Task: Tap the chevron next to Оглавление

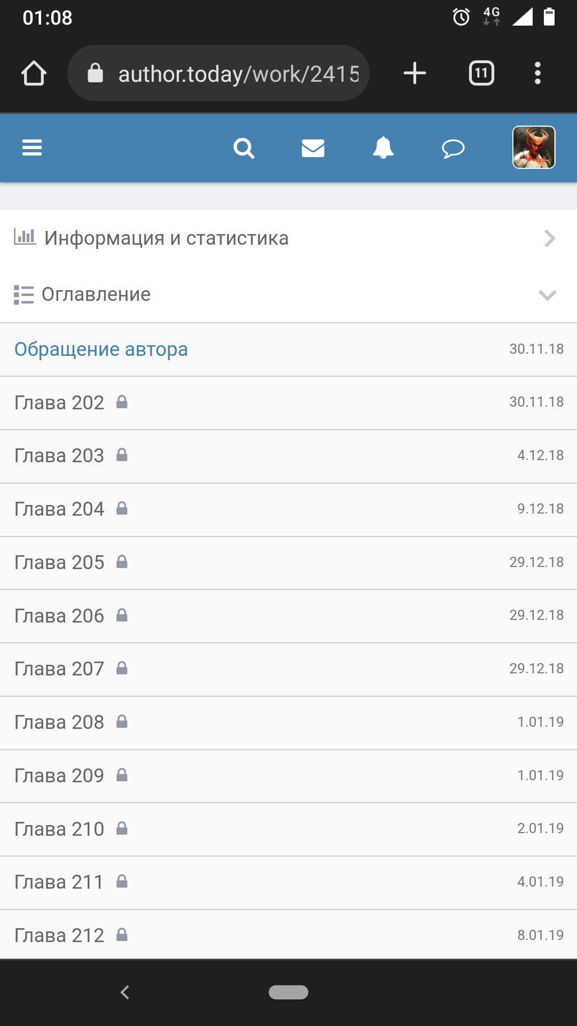Action: 548,295
